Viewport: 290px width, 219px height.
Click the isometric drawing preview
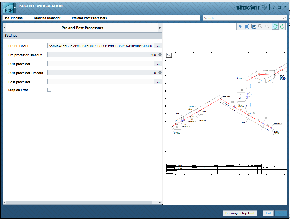coord(226,113)
